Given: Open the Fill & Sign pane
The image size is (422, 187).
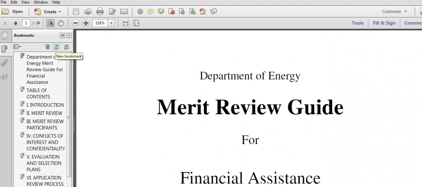Looking at the screenshot, I should [x=384, y=23].
